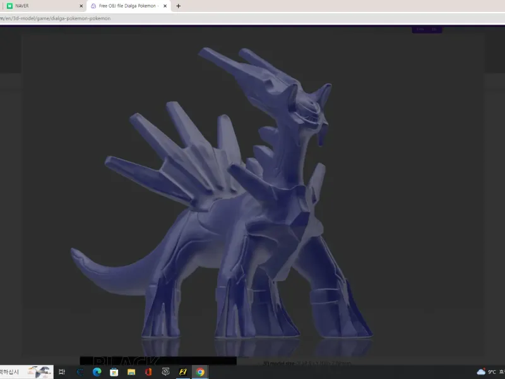Open the yellow Z app on the taskbar
Viewport: 505px width, 379px height.
[183, 372]
